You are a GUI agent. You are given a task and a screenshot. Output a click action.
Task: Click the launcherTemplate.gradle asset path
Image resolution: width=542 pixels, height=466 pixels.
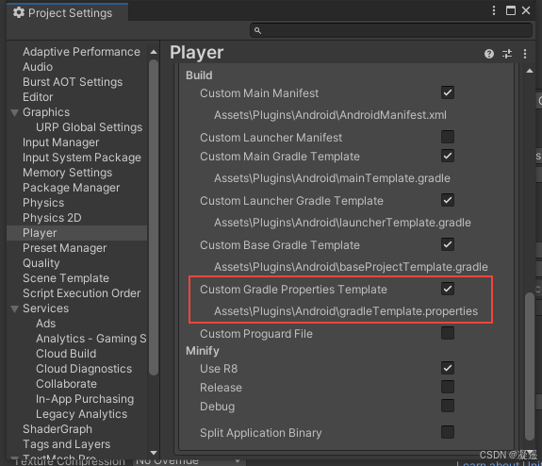[342, 223]
